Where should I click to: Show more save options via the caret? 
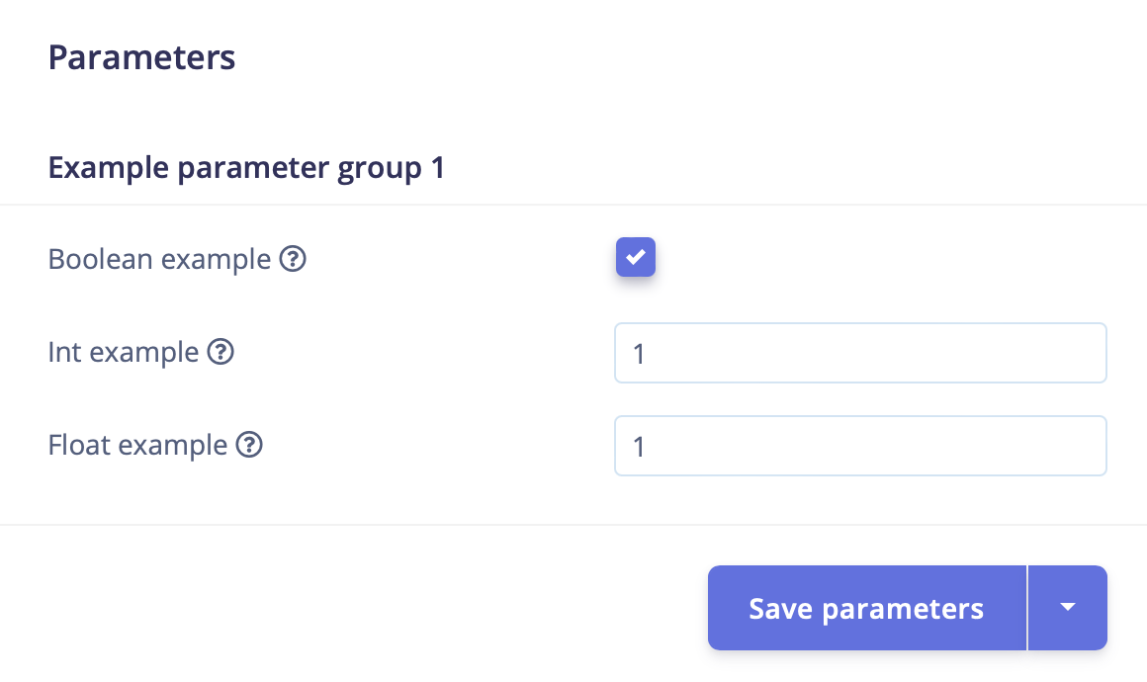coord(1067,608)
